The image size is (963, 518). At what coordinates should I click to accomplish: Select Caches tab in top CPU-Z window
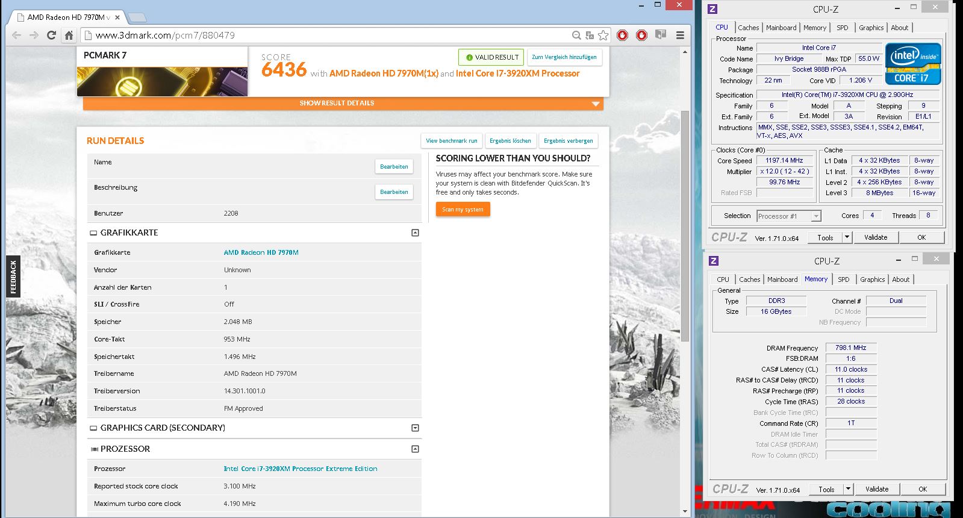pos(749,28)
